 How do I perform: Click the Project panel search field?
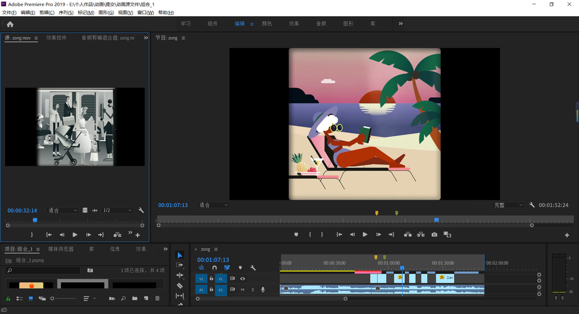pos(43,271)
